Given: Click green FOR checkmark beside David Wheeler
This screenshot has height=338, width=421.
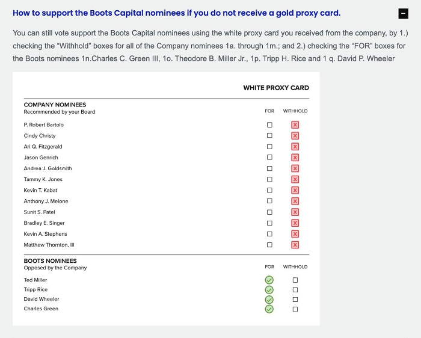Looking at the screenshot, I should pyautogui.click(x=269, y=300).
